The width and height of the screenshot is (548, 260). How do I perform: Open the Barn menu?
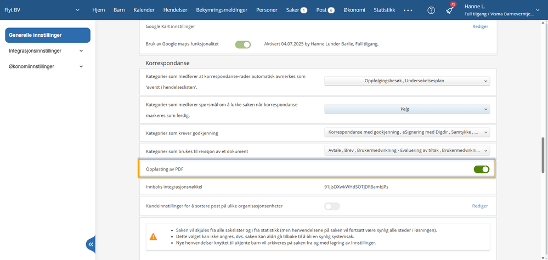pyautogui.click(x=119, y=10)
